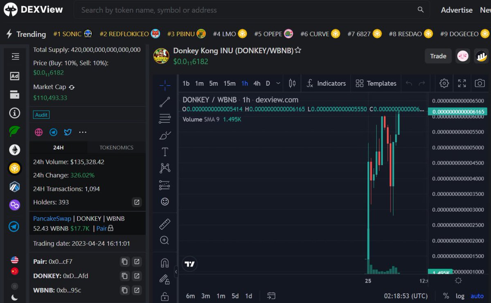Open the Ad sidebar icon
491x303 pixels.
click(15, 76)
